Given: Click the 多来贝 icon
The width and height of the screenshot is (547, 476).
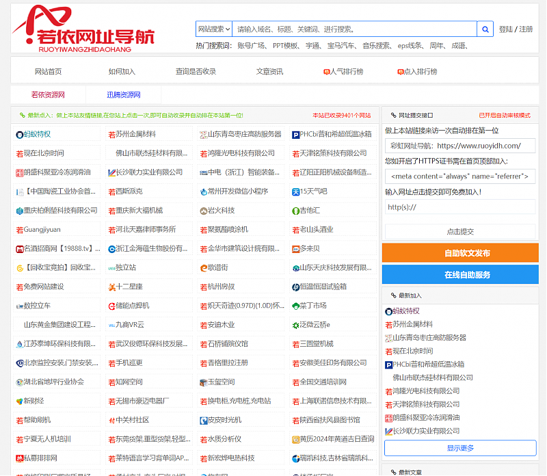Looking at the screenshot, I should click(x=295, y=249).
